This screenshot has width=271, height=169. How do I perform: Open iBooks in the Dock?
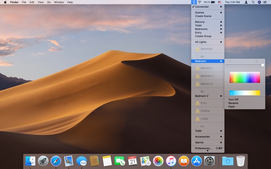(184, 161)
